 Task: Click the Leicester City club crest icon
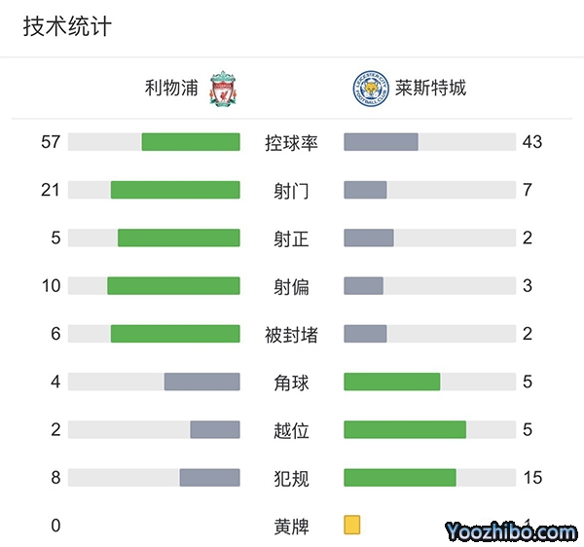coord(368,89)
